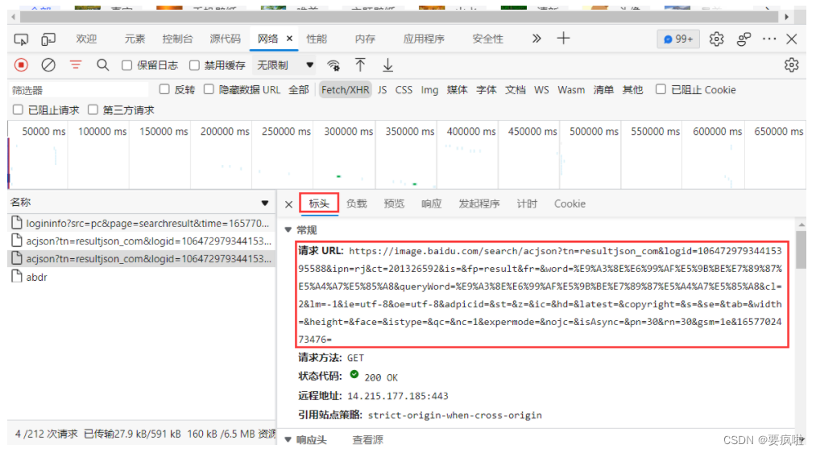Filter requests by WS
The width and height of the screenshot is (816, 453).
[541, 90]
